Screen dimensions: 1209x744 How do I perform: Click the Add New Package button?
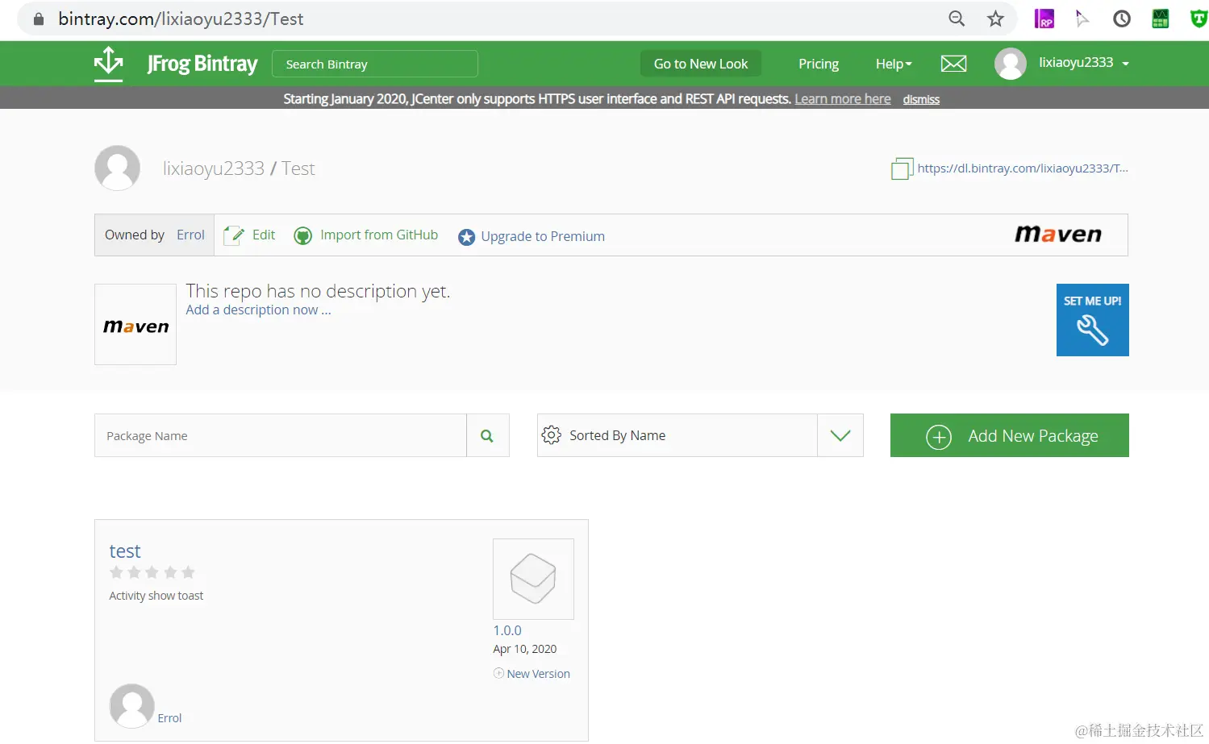click(1010, 435)
